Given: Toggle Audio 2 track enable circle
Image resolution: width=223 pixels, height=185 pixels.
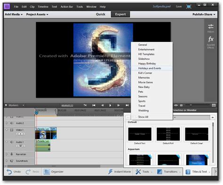Looking at the screenshot, I should [7, 123].
